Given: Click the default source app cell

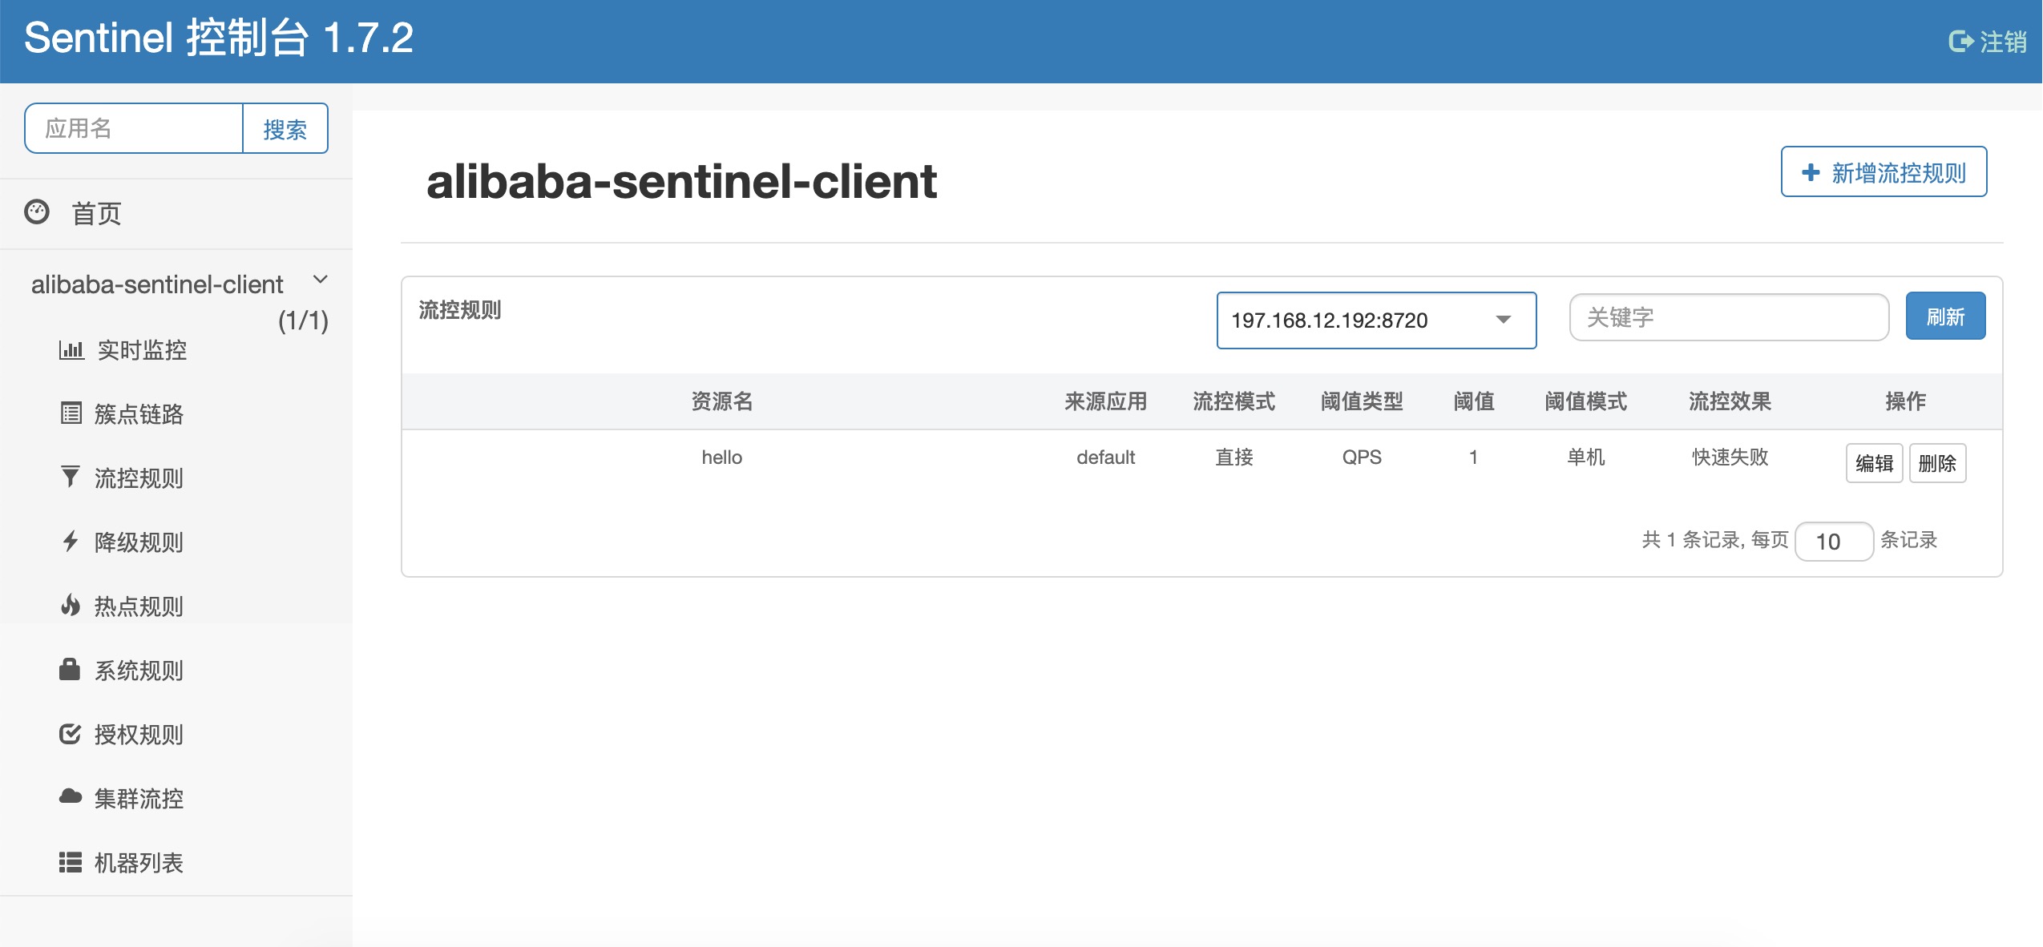Looking at the screenshot, I should (1105, 457).
